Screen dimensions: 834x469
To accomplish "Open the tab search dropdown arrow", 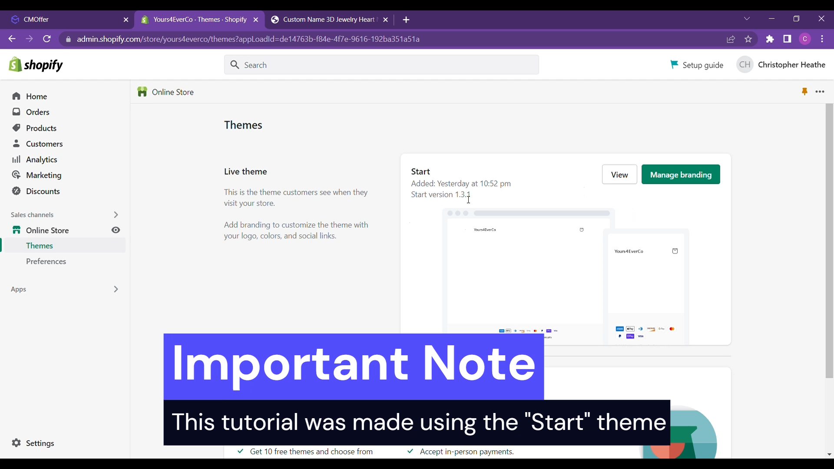I will [747, 19].
